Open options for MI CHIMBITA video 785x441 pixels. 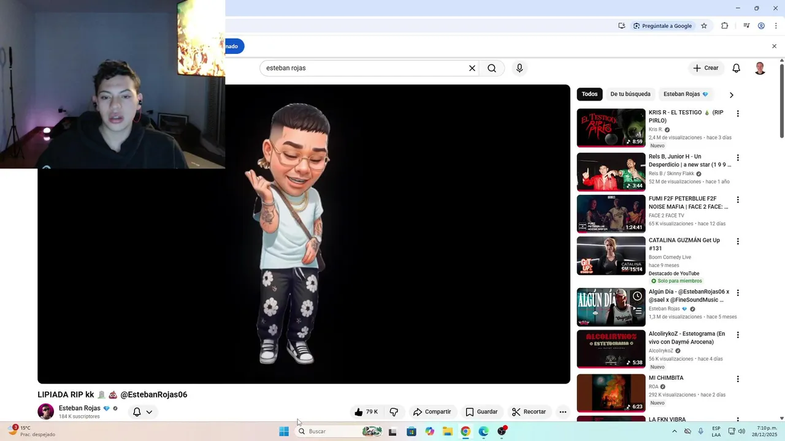[x=738, y=379]
